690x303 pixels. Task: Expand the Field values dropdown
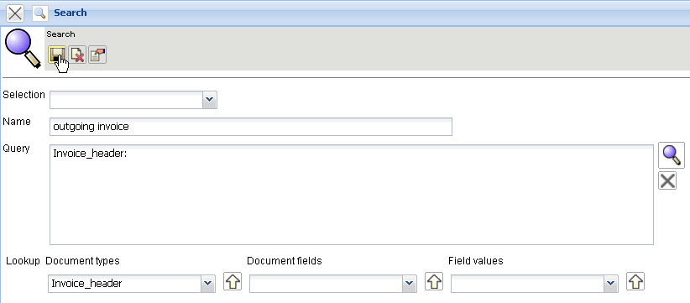point(610,284)
